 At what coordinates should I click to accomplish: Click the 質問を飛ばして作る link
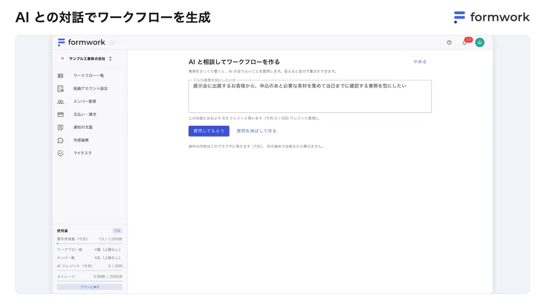click(257, 131)
